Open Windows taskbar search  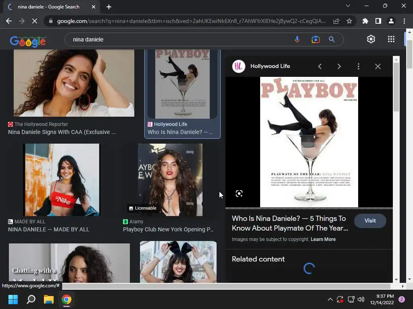[x=31, y=299]
